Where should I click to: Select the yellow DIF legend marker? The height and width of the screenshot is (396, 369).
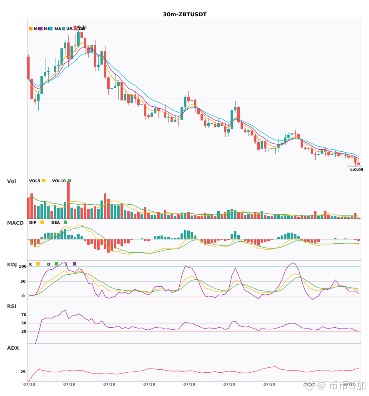coord(42,222)
